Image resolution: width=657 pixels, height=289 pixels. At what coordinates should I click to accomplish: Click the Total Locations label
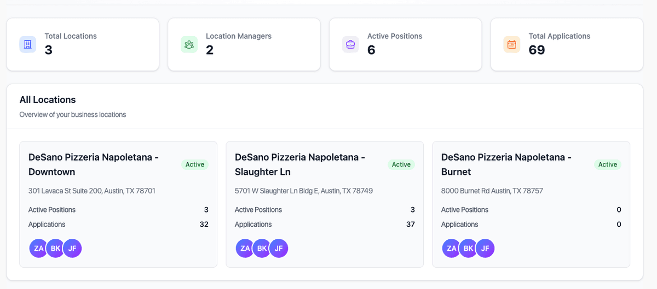pos(71,36)
